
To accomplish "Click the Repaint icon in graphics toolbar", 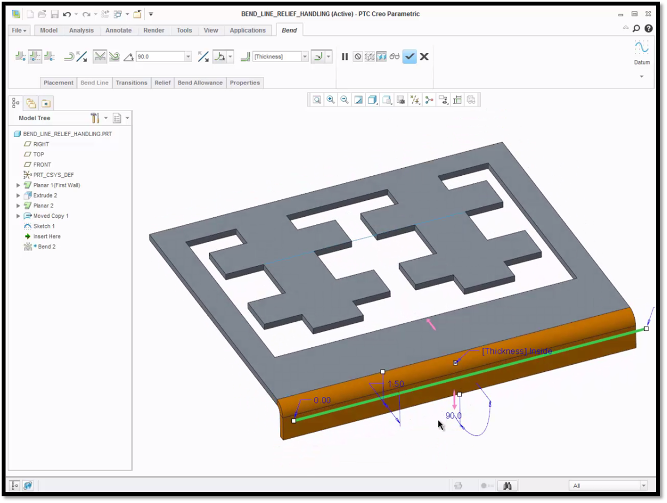I will pos(358,100).
